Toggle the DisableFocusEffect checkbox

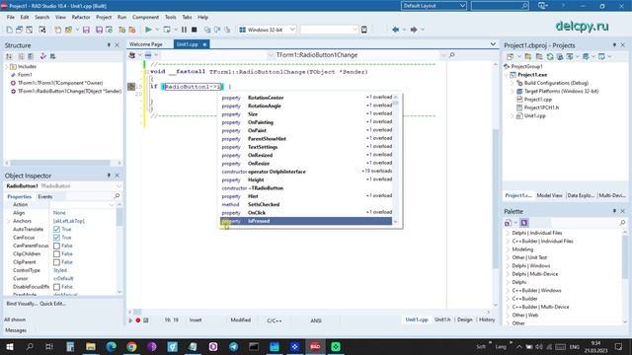56,287
